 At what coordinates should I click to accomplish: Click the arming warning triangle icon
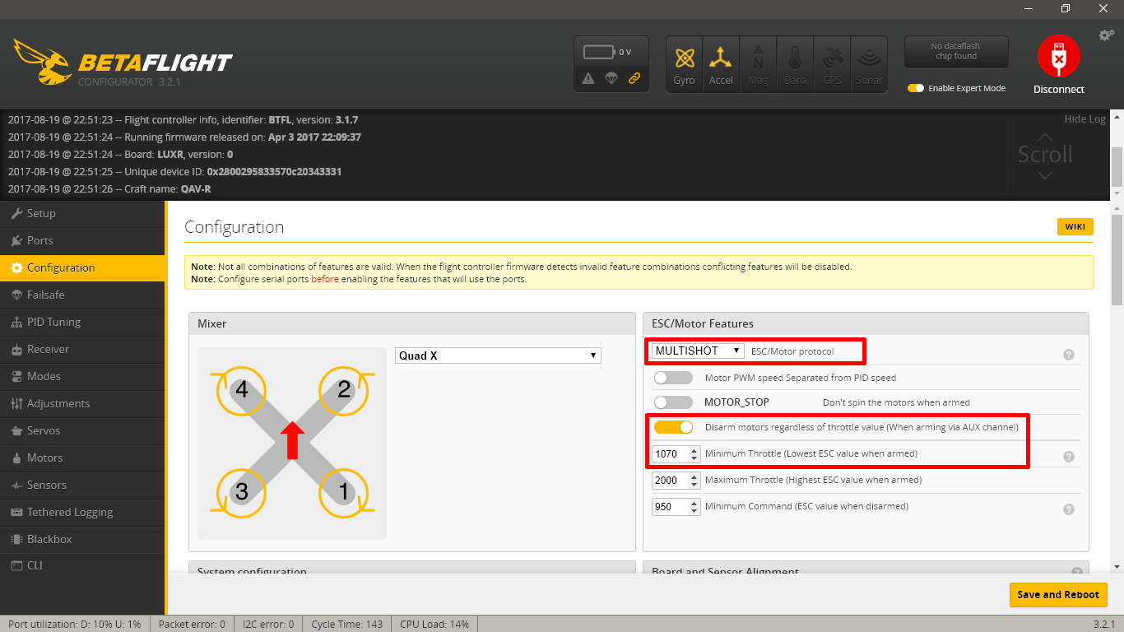[x=588, y=78]
